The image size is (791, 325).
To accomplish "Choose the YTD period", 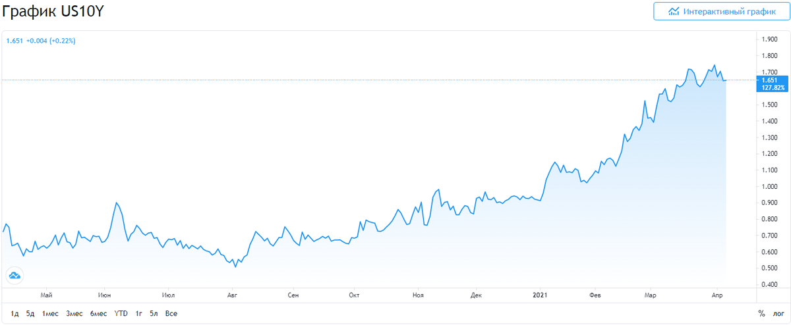I will (121, 314).
